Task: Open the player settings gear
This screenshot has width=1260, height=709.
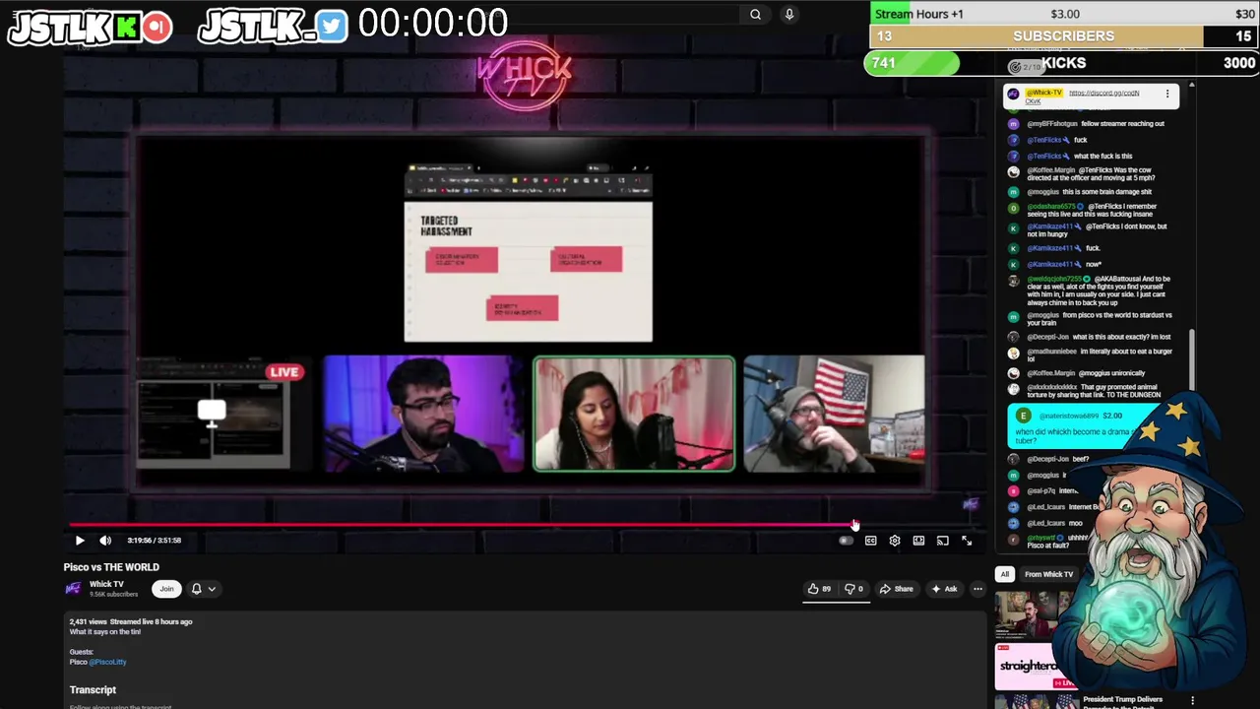Action: 895,541
